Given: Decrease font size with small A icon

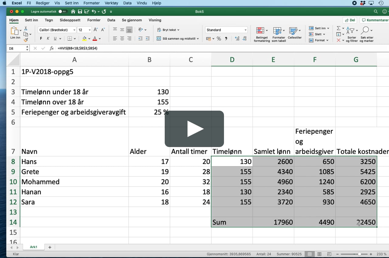Looking at the screenshot, I should tap(103, 30).
